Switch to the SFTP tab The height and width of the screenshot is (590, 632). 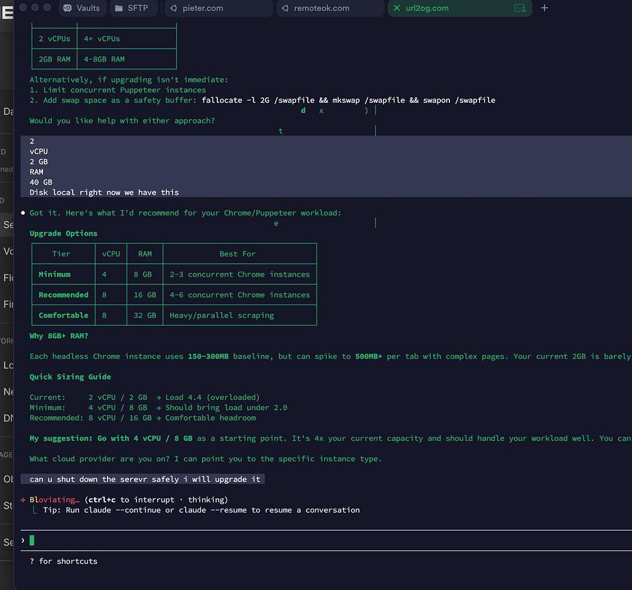click(133, 8)
